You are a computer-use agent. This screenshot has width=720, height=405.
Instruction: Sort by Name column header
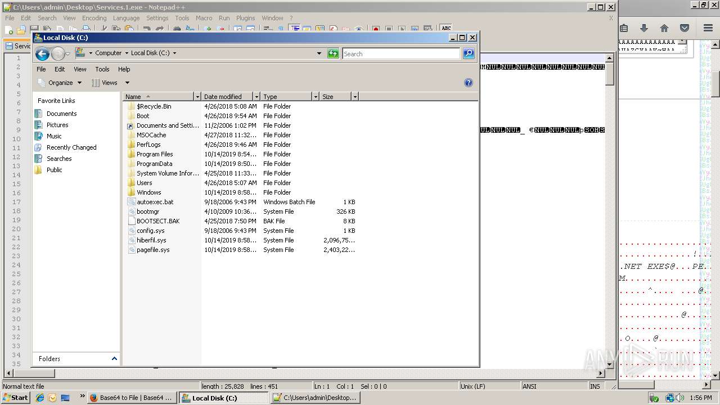pos(158,97)
